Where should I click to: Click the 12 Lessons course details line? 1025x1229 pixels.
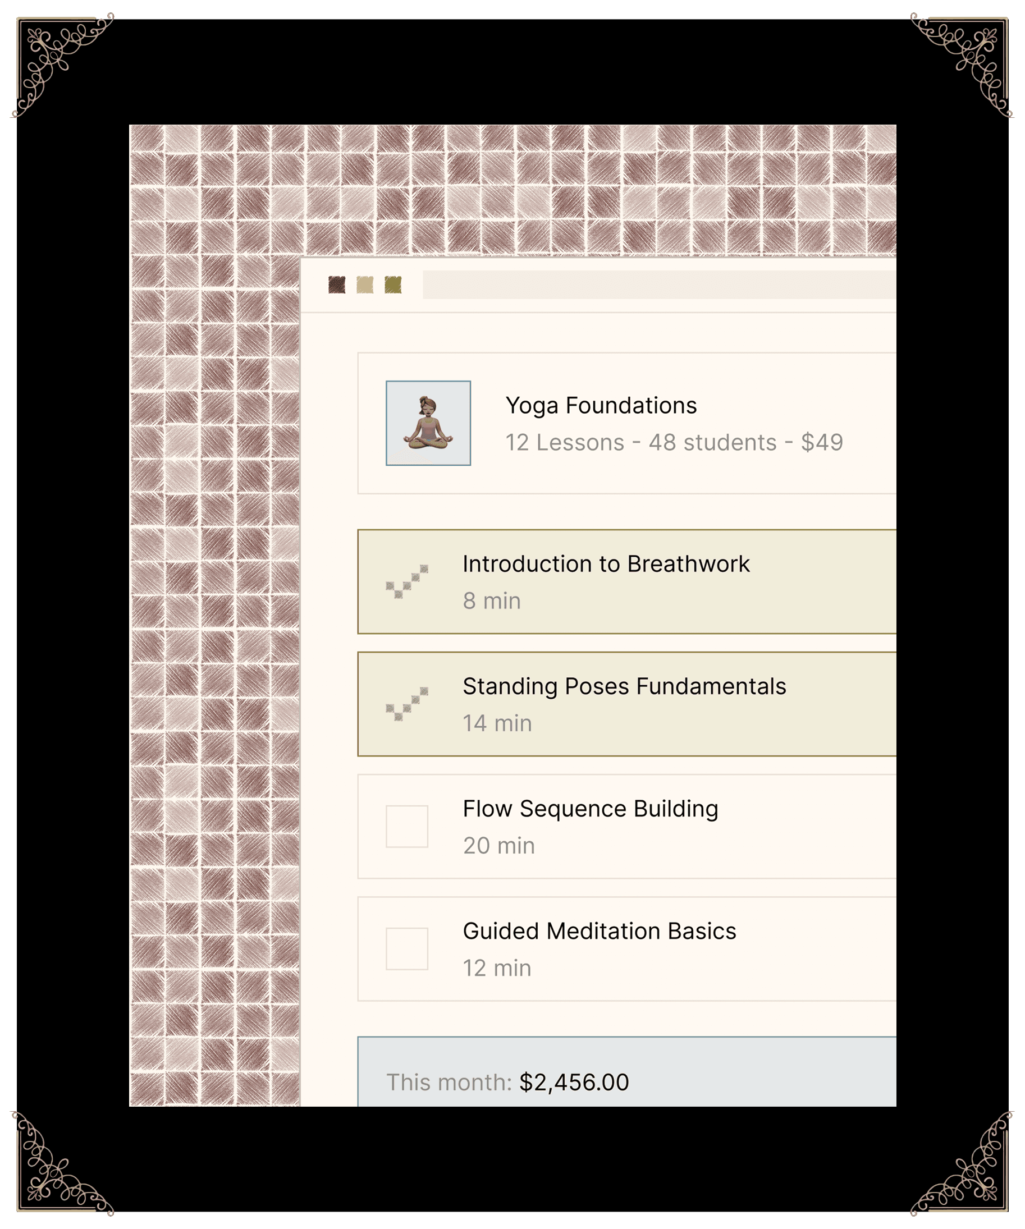pyautogui.click(x=674, y=442)
